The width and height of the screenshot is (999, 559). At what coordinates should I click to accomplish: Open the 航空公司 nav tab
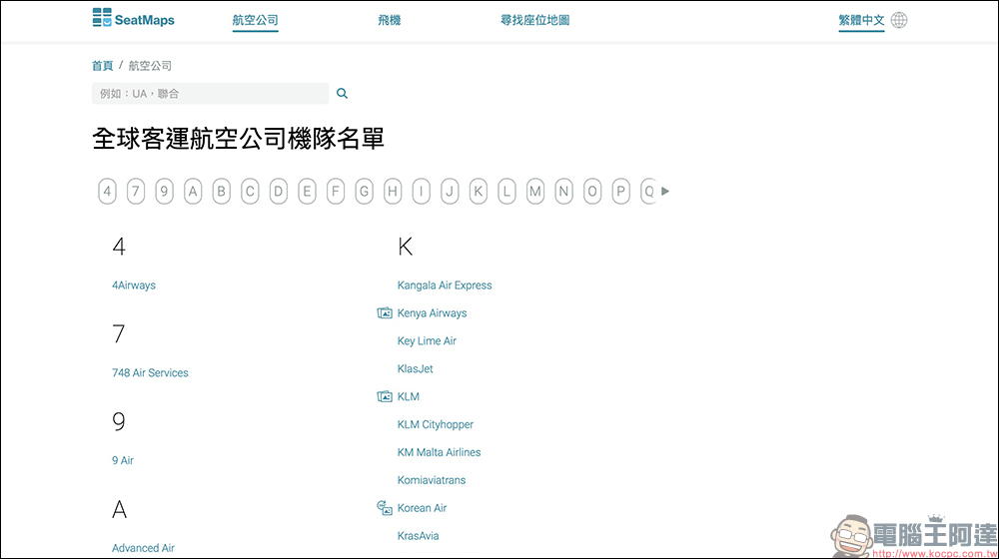[x=255, y=20]
